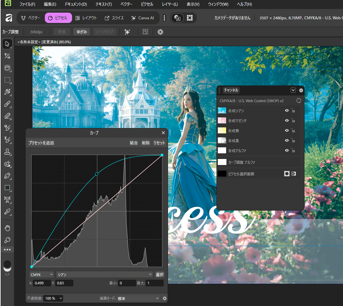Open the CMYK color model dropdown

tap(42, 275)
